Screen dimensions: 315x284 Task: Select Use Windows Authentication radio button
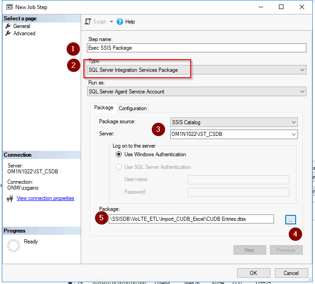click(119, 154)
